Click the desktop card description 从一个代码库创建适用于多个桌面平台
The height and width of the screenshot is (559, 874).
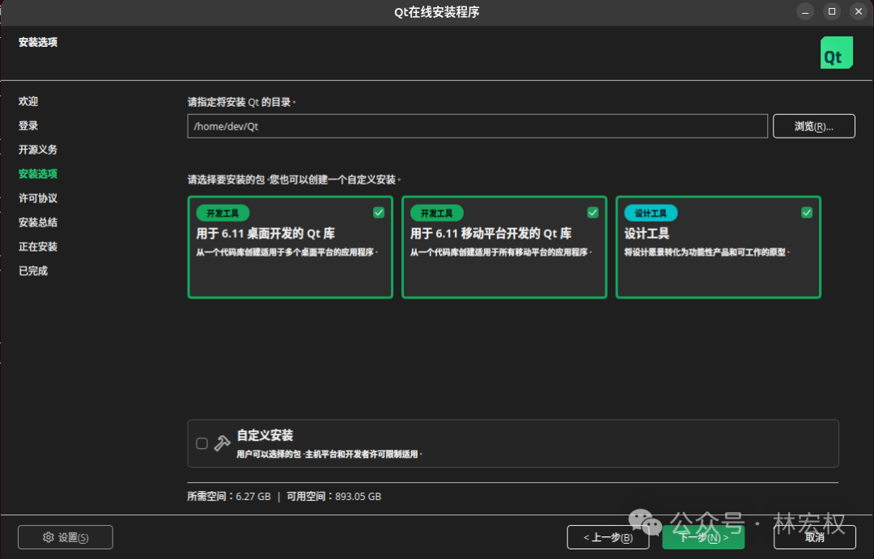tap(287, 252)
